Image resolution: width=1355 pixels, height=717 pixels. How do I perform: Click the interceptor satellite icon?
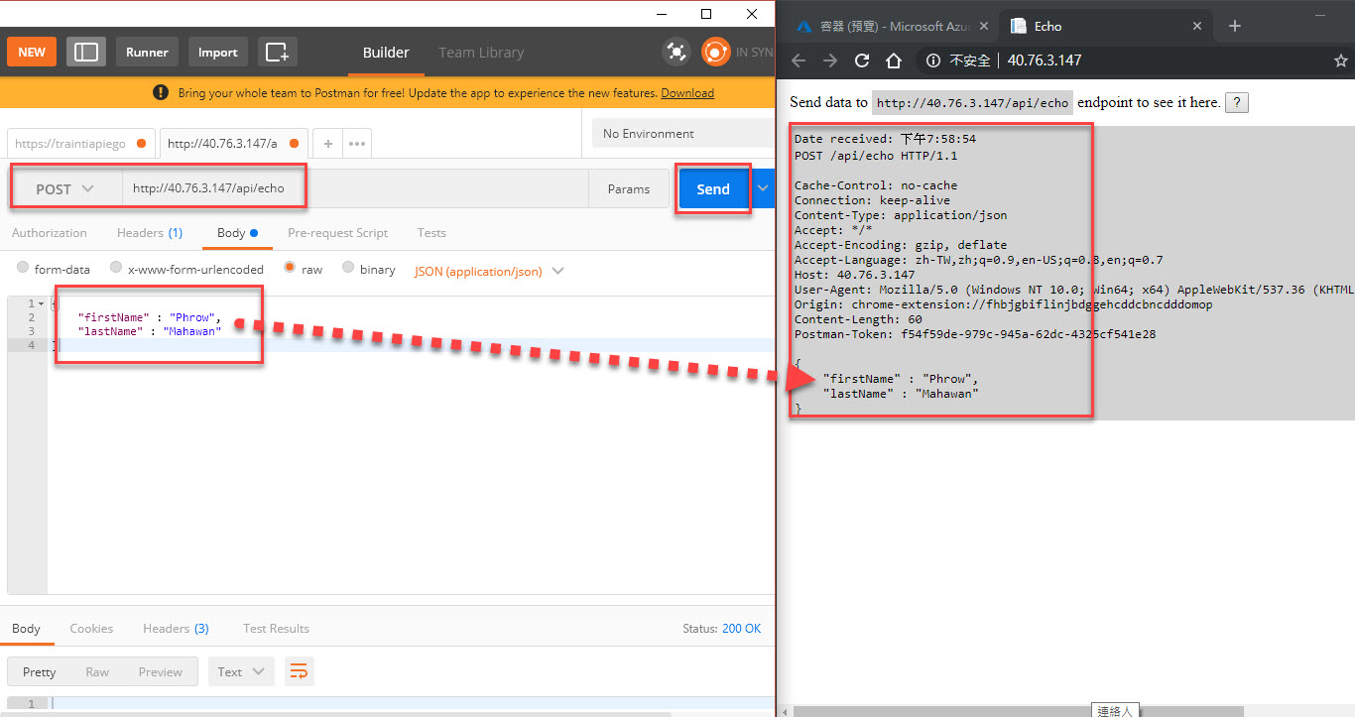click(677, 52)
